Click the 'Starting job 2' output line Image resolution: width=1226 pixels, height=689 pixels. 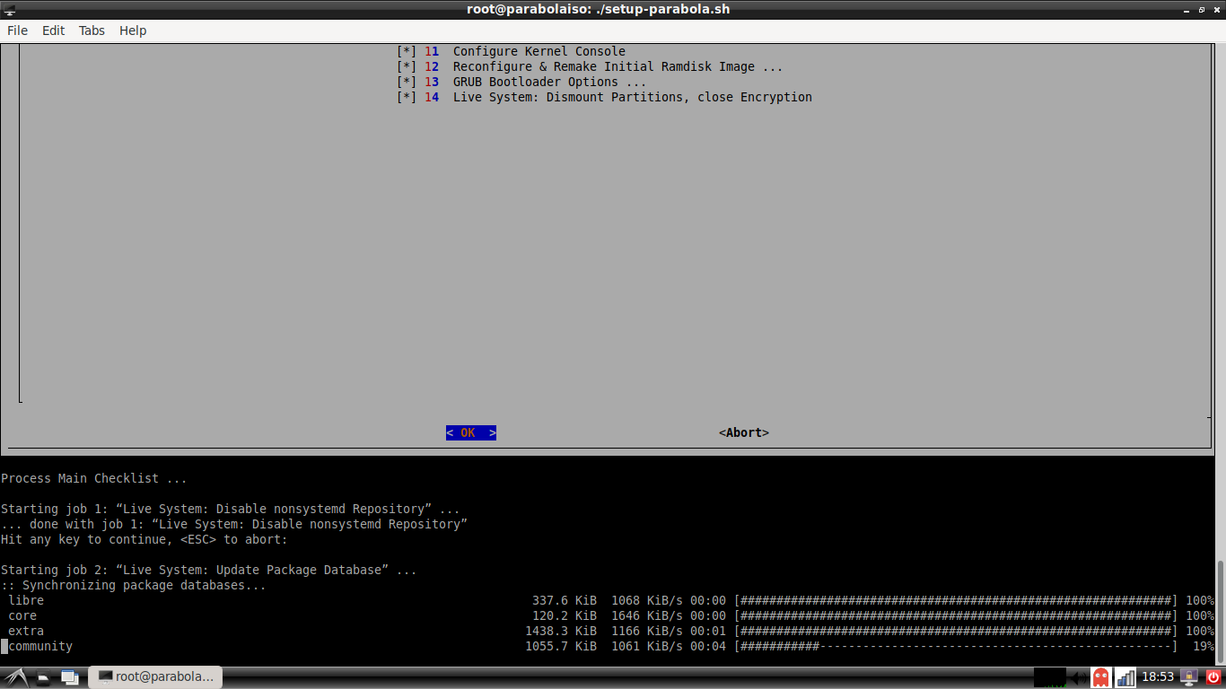(x=209, y=570)
